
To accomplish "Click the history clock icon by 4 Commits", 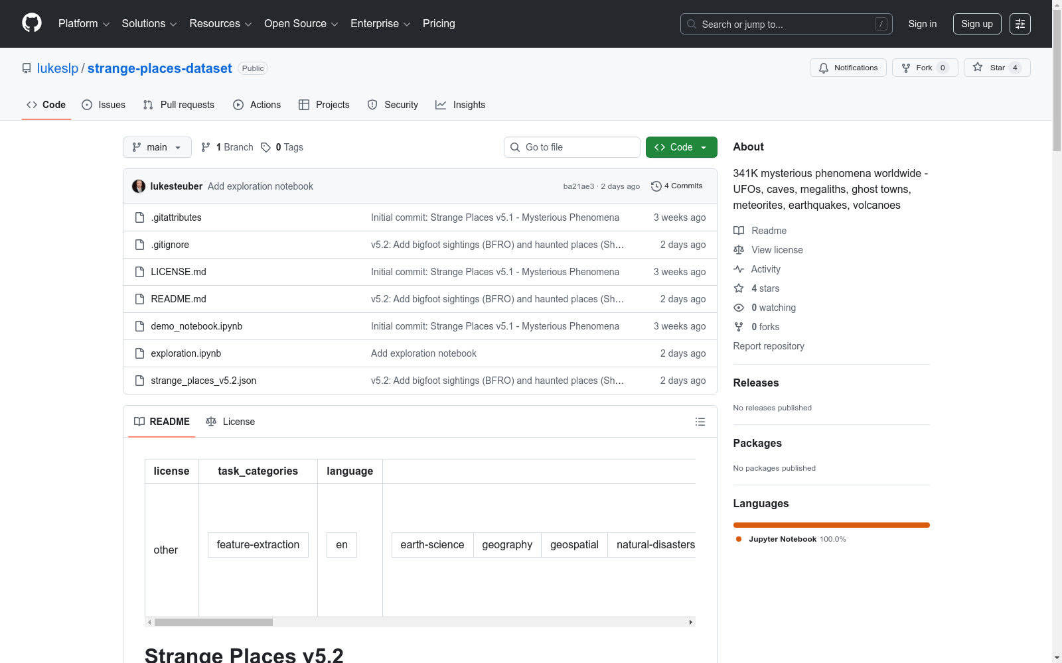I will coord(656,186).
